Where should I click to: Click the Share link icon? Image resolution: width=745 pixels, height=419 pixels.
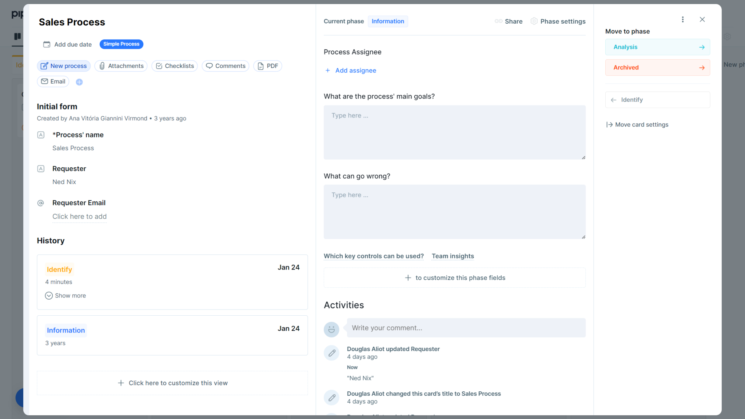coord(498,21)
